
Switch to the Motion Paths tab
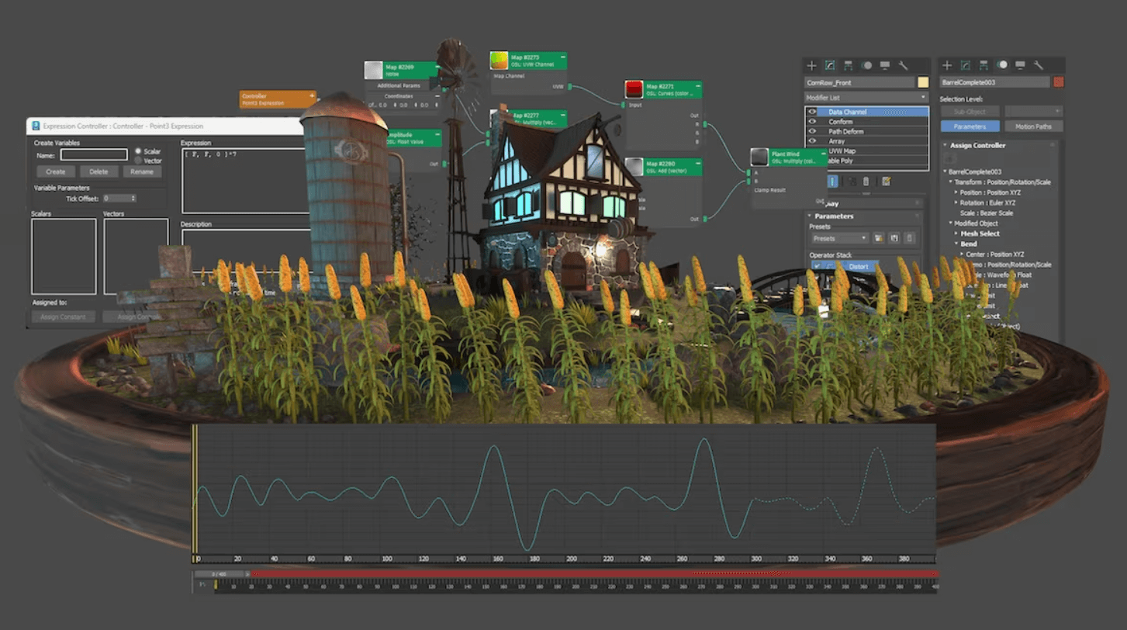pyautogui.click(x=1033, y=126)
